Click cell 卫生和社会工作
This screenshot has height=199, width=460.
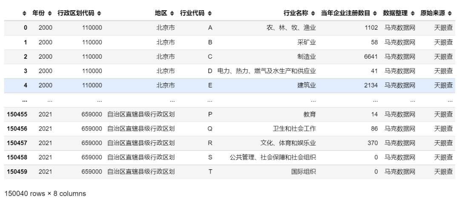(x=294, y=129)
